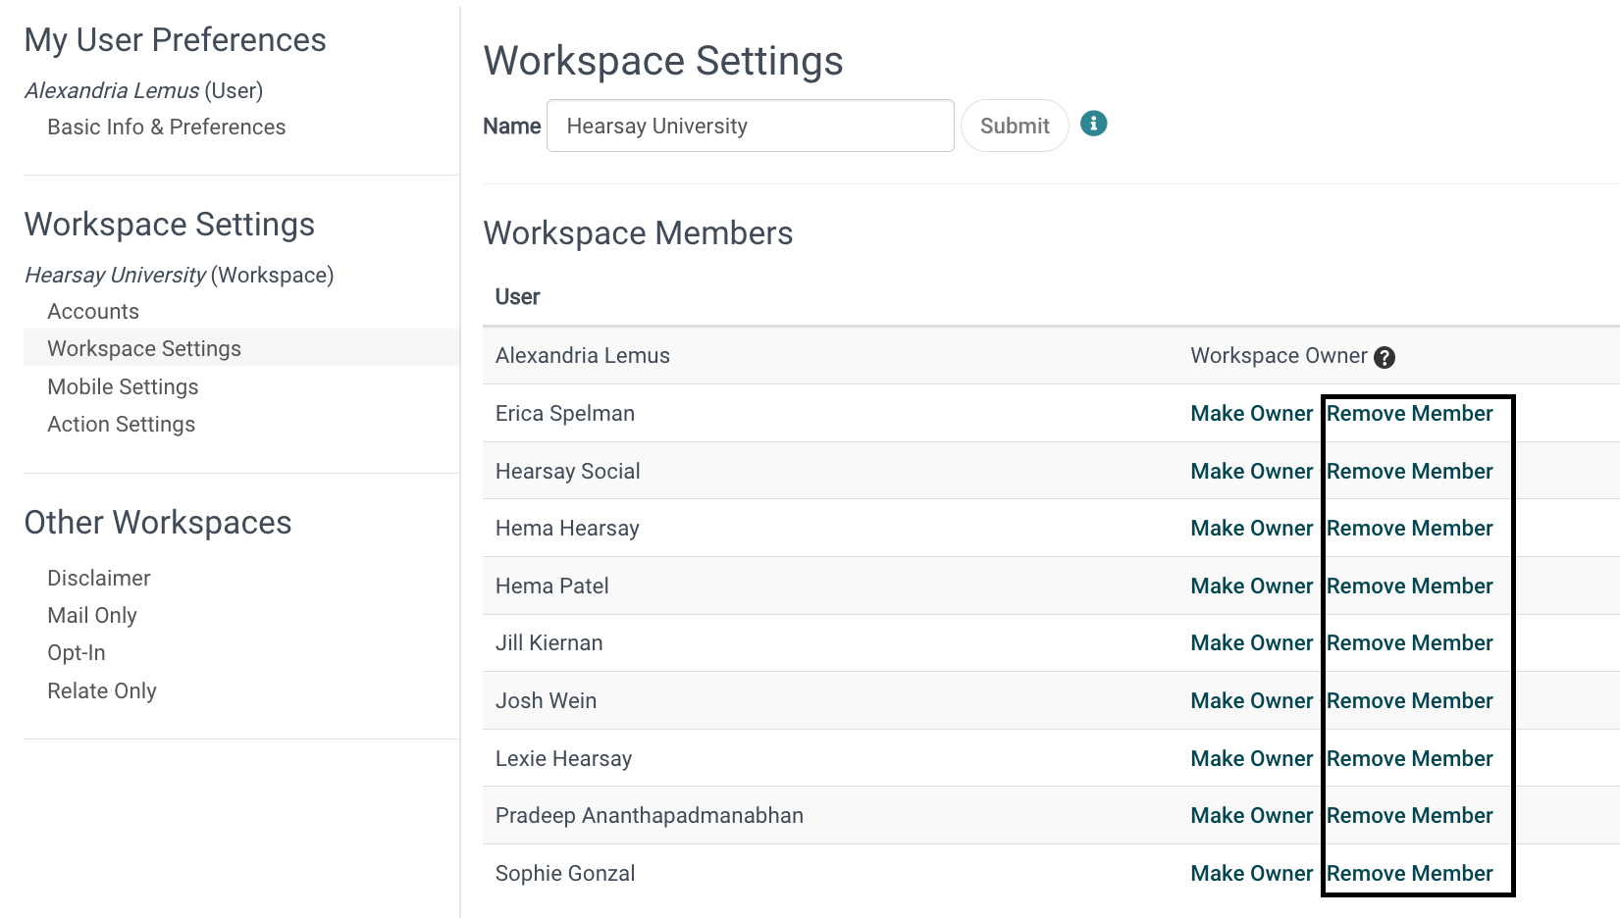Switch to the Mail Only workspace
1620x918 pixels.
coord(91,615)
